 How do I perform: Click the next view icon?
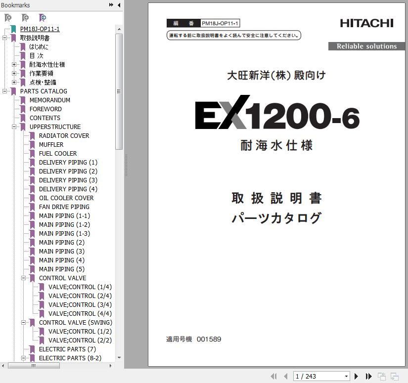[x=395, y=376]
